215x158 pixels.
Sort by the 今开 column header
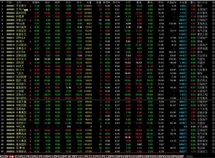coord(128,2)
